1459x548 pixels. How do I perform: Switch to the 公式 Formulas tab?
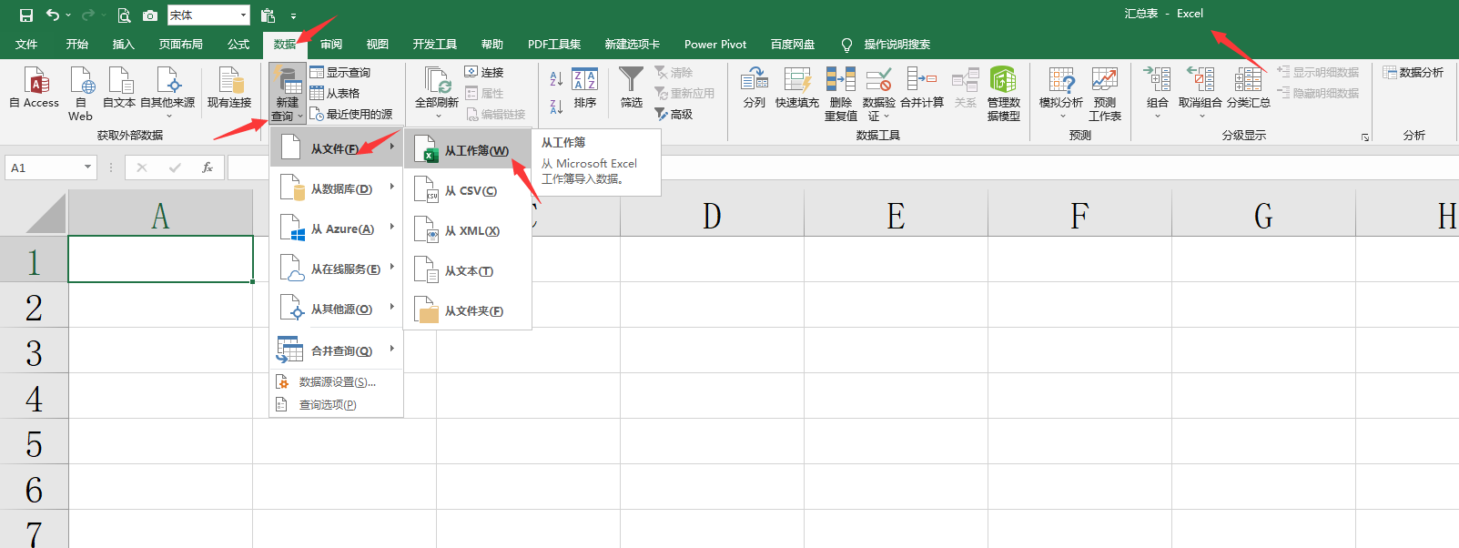(x=238, y=44)
